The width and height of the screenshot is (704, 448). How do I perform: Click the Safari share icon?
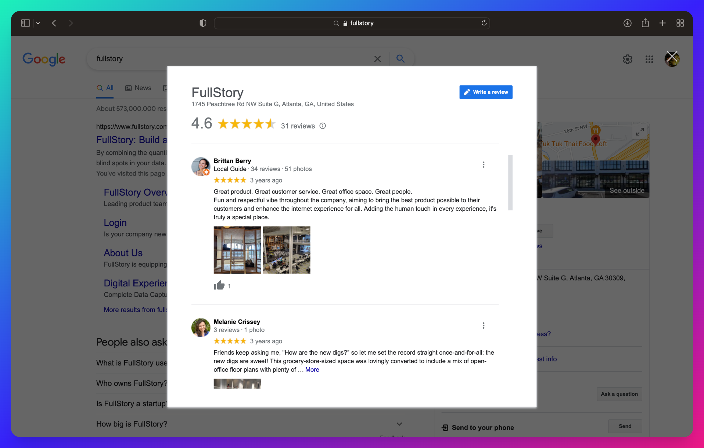coord(645,23)
